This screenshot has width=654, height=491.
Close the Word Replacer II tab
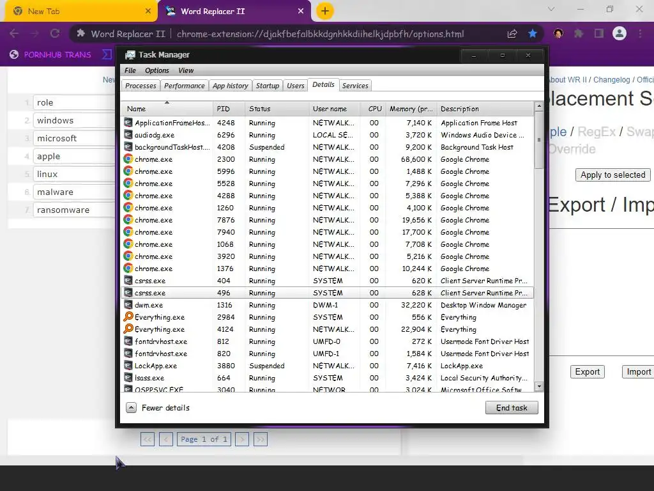pos(301,12)
